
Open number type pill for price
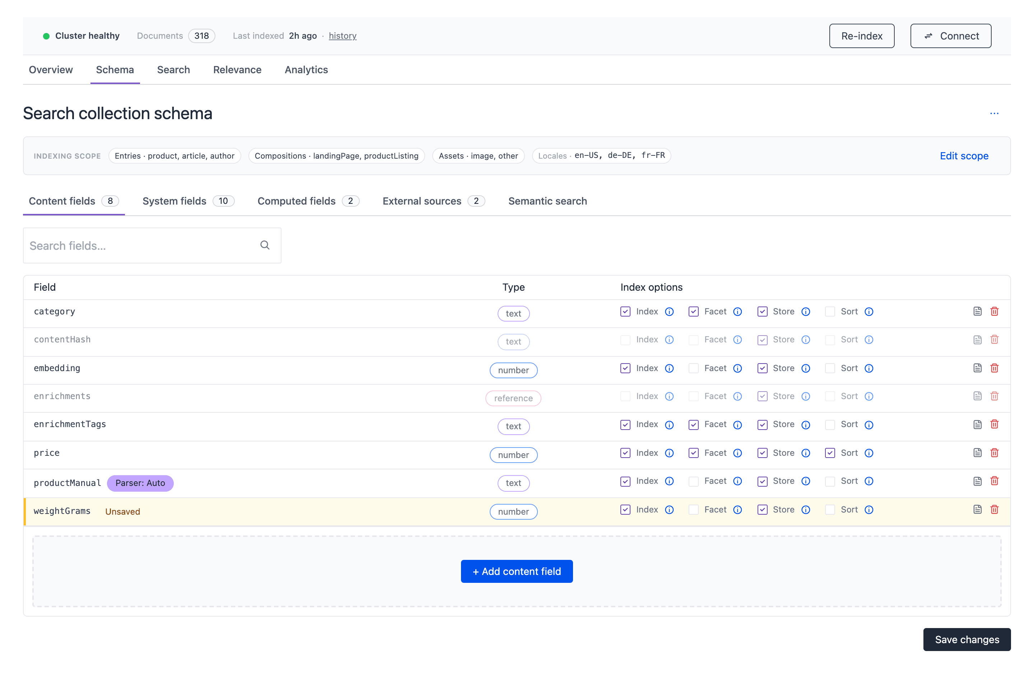(513, 455)
